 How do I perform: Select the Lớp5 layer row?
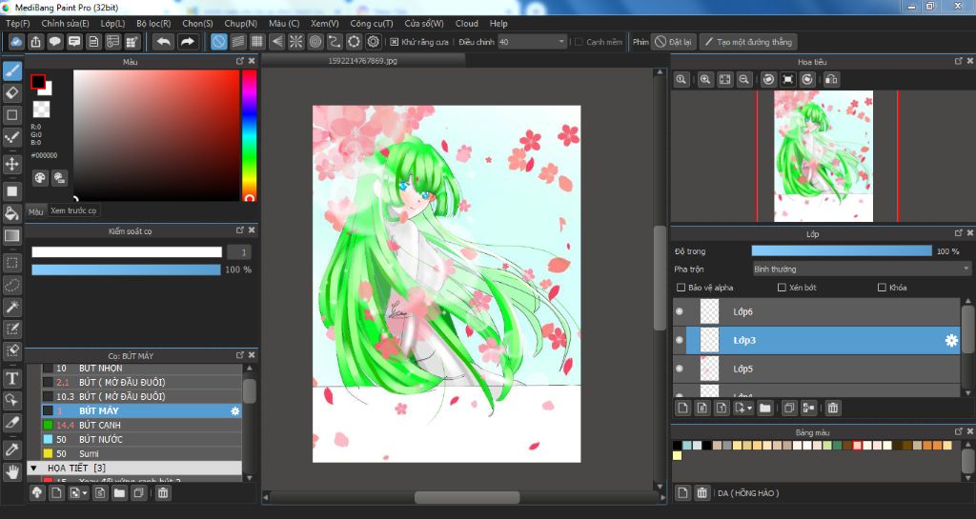[x=817, y=369]
